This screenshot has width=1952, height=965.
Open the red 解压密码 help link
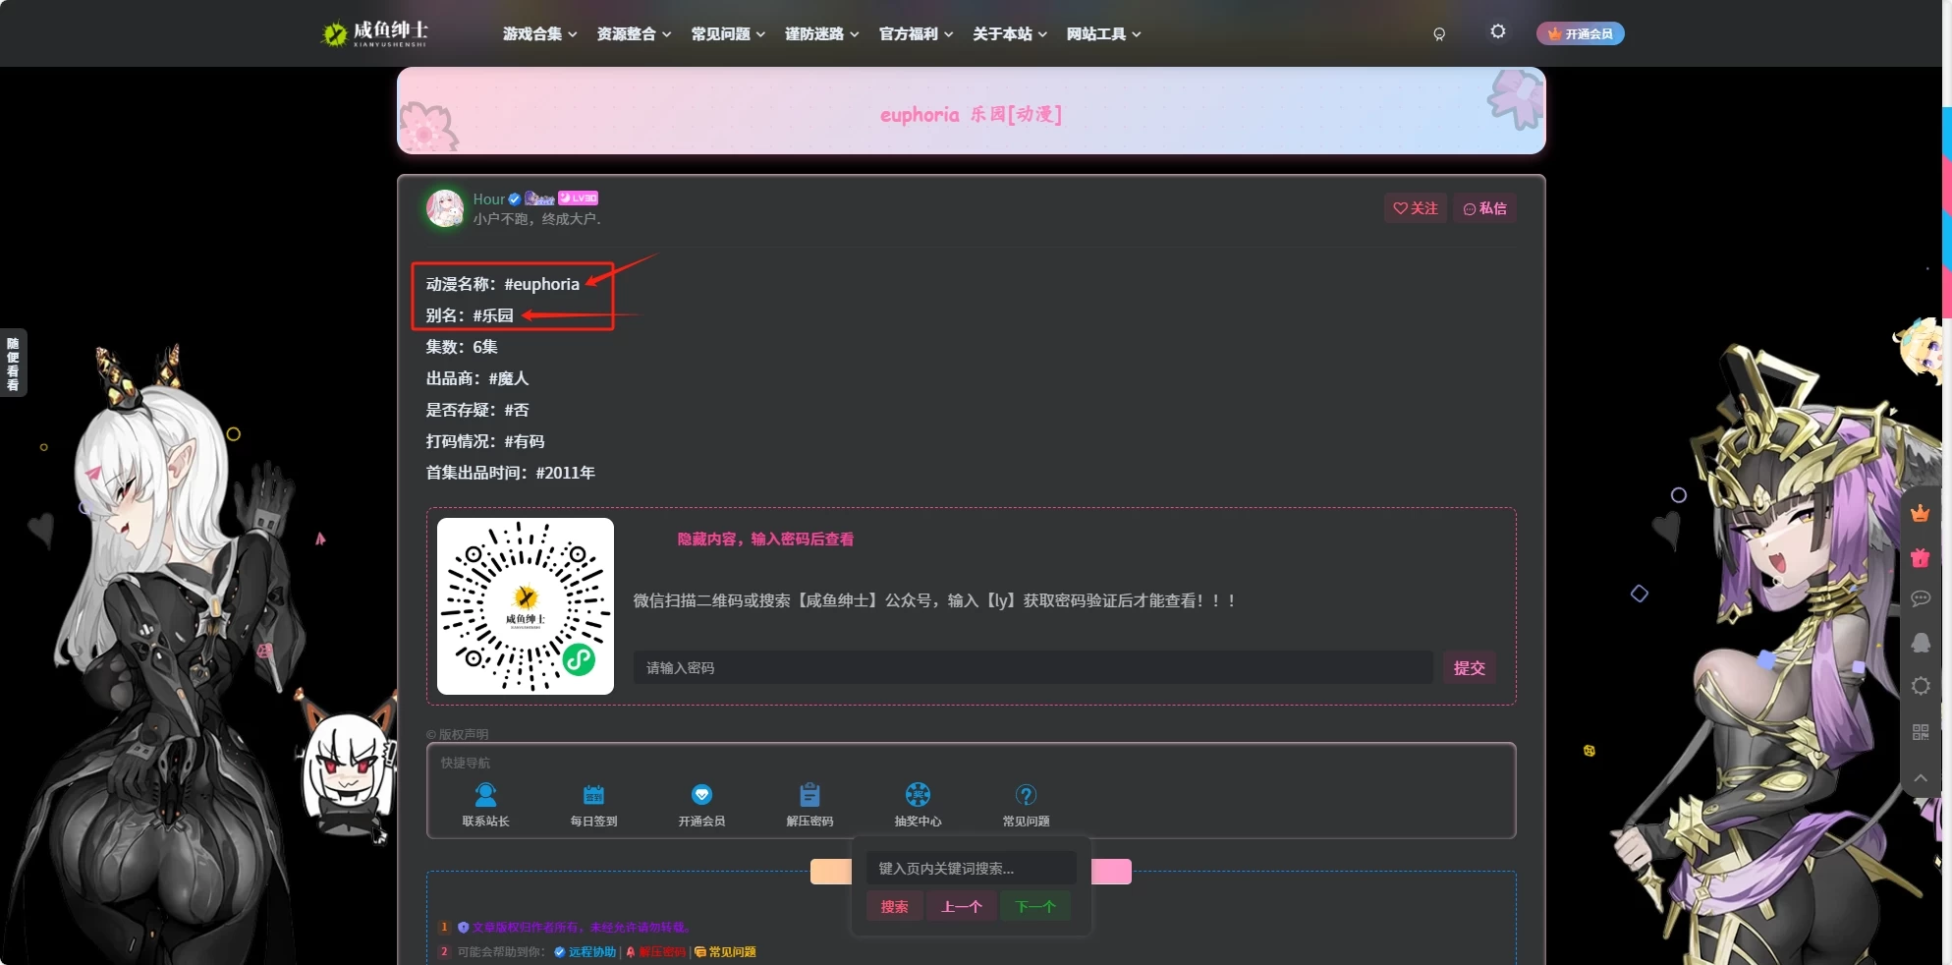[x=656, y=951]
